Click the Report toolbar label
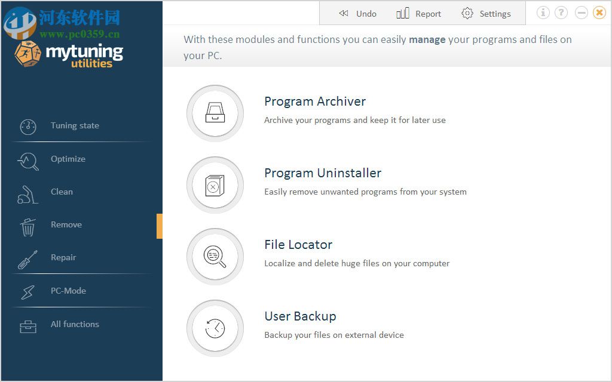The image size is (612, 382). pyautogui.click(x=428, y=14)
